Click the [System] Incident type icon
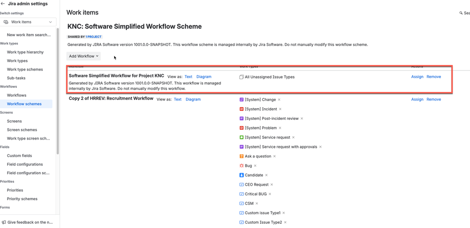This screenshot has width=470, height=228. pyautogui.click(x=242, y=109)
